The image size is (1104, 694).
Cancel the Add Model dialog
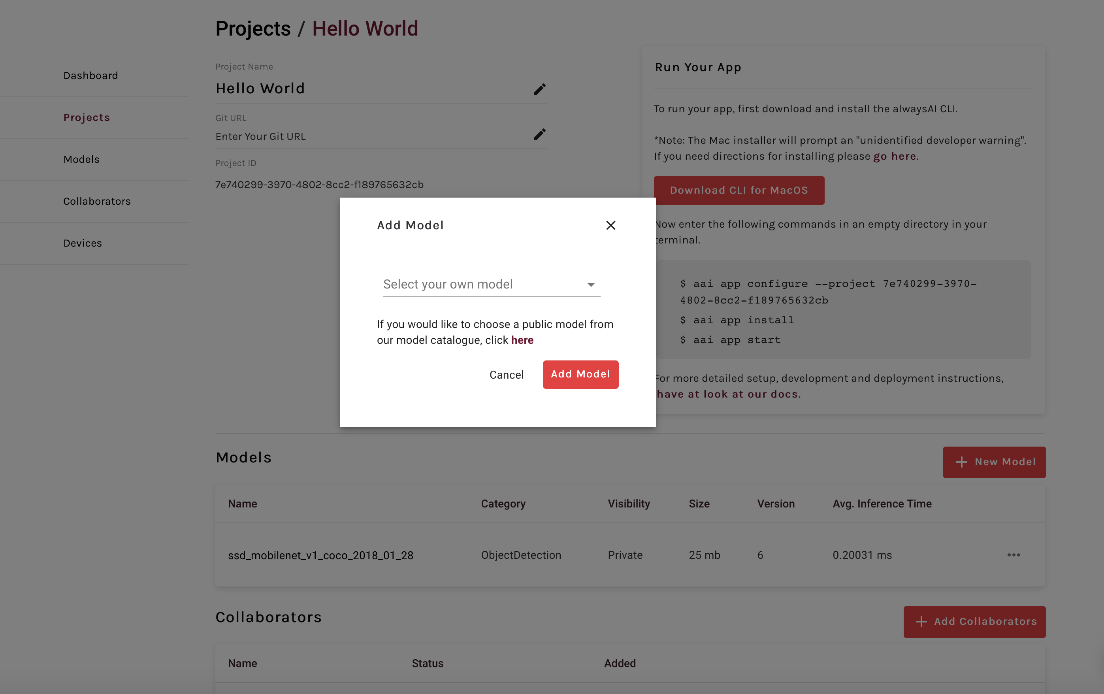coord(506,375)
